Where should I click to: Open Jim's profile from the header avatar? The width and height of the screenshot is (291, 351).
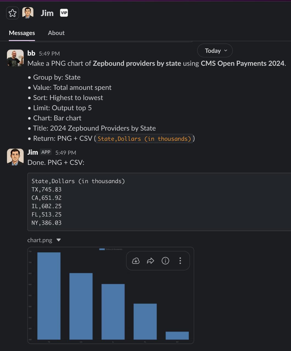tap(27, 13)
